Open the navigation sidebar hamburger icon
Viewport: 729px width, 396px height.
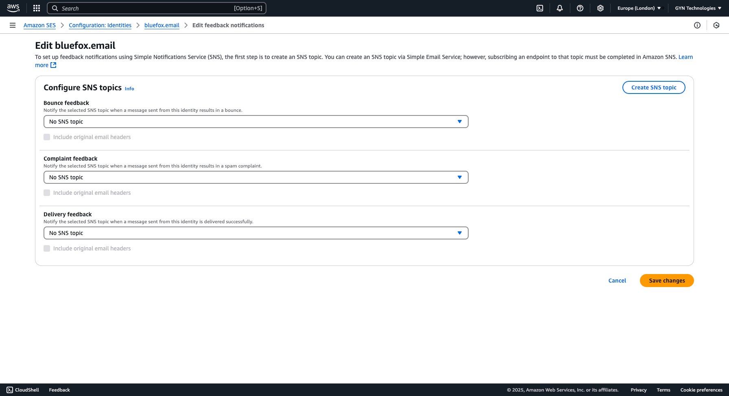point(13,25)
